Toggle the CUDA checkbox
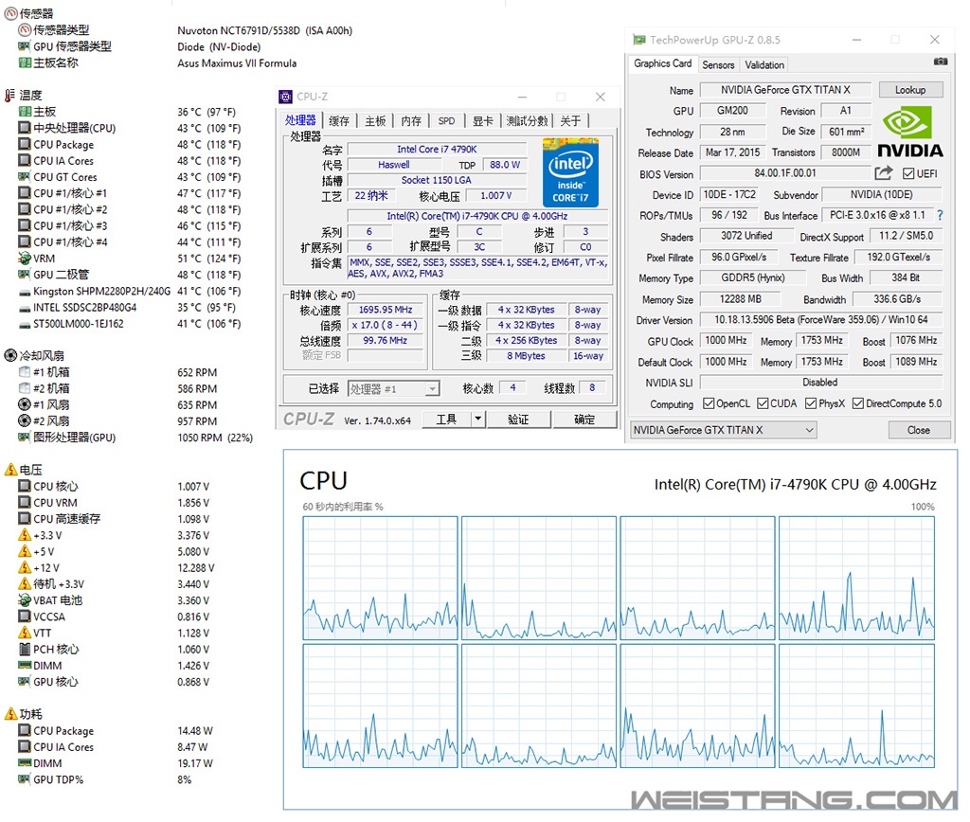 coord(763,403)
